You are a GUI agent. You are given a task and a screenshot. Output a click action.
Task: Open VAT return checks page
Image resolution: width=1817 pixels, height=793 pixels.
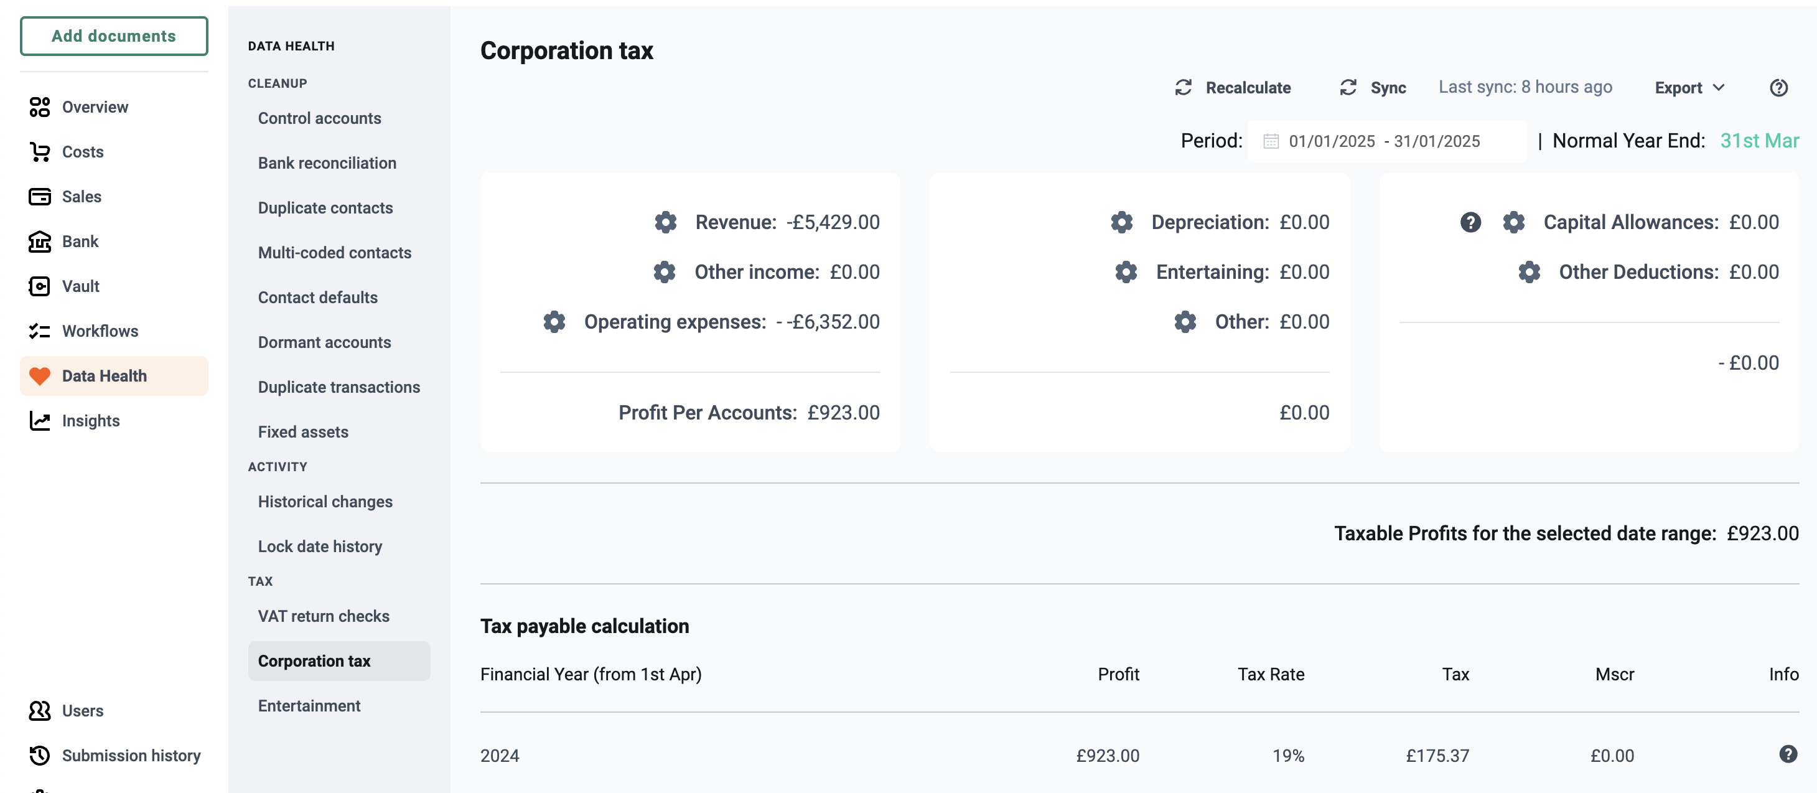(x=323, y=616)
